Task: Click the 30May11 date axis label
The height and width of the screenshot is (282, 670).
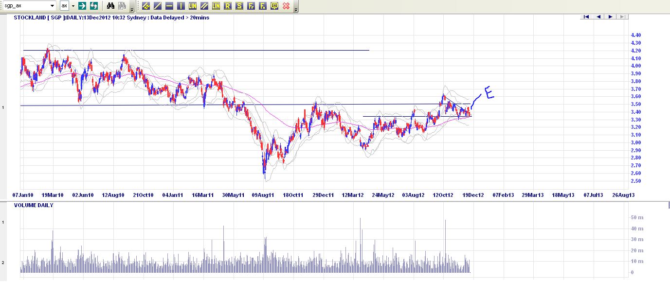Action: [x=233, y=195]
